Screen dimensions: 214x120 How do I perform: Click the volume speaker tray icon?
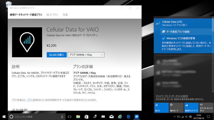186,117
